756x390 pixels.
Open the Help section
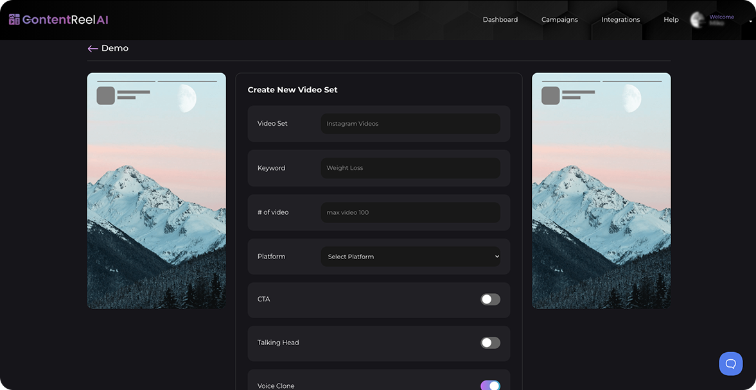click(671, 19)
